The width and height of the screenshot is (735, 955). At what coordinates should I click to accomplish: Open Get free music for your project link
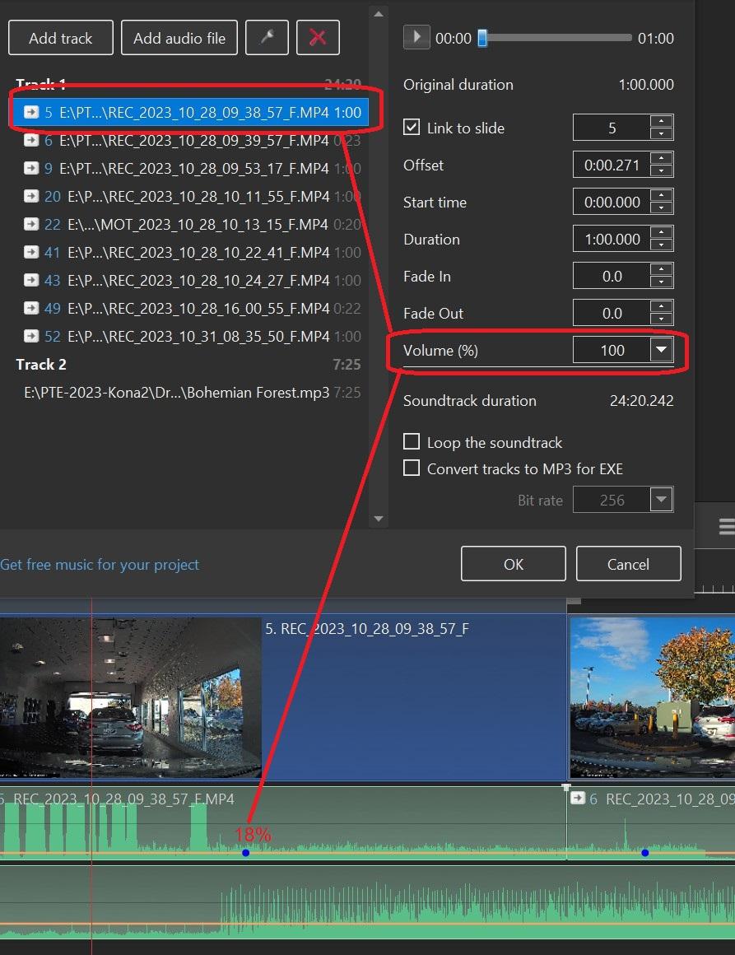[100, 565]
